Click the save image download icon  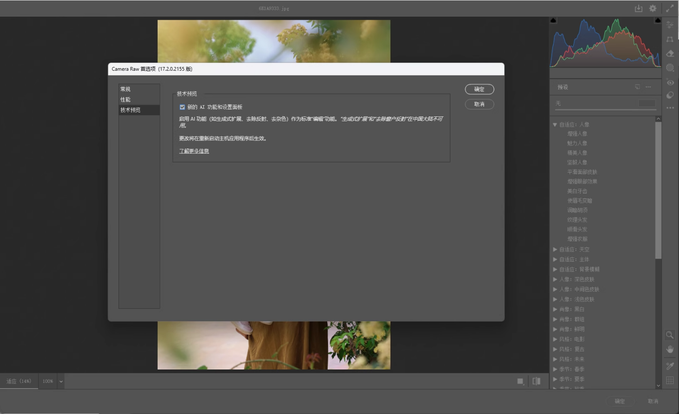pyautogui.click(x=638, y=8)
